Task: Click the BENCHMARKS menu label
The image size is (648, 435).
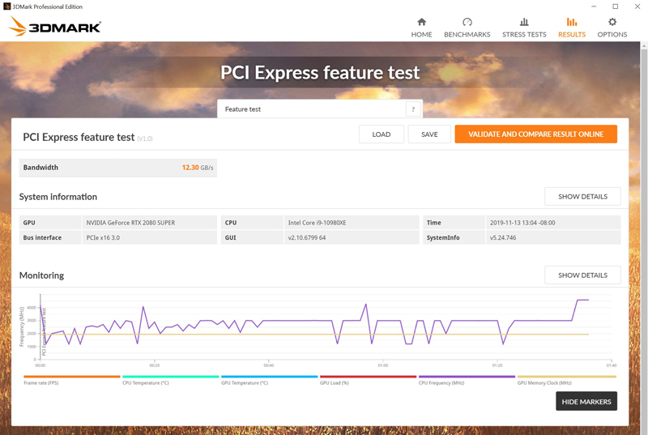Action: (467, 35)
